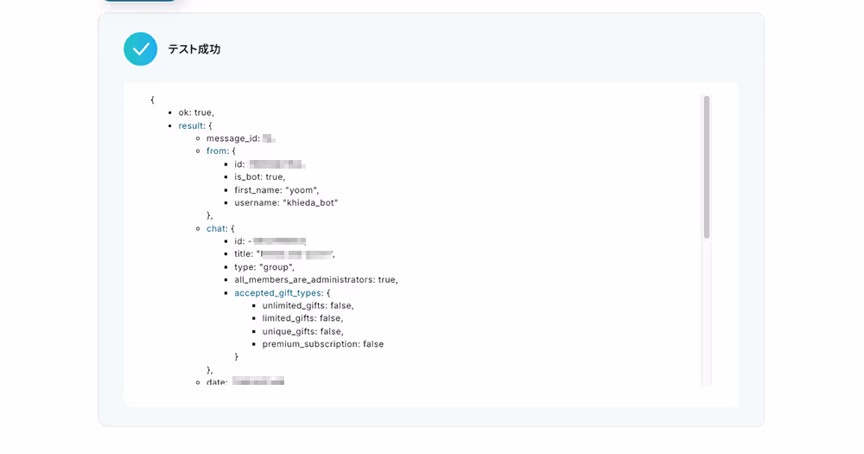
Task: Select the message_id line
Action: pos(241,138)
